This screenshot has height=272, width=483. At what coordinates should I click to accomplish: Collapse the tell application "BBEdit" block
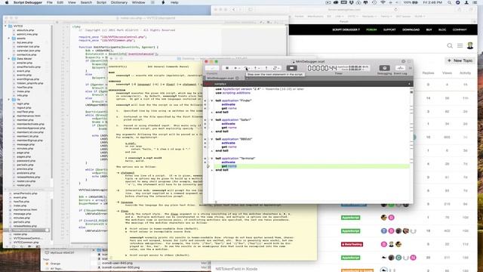pyautogui.click(x=211, y=139)
